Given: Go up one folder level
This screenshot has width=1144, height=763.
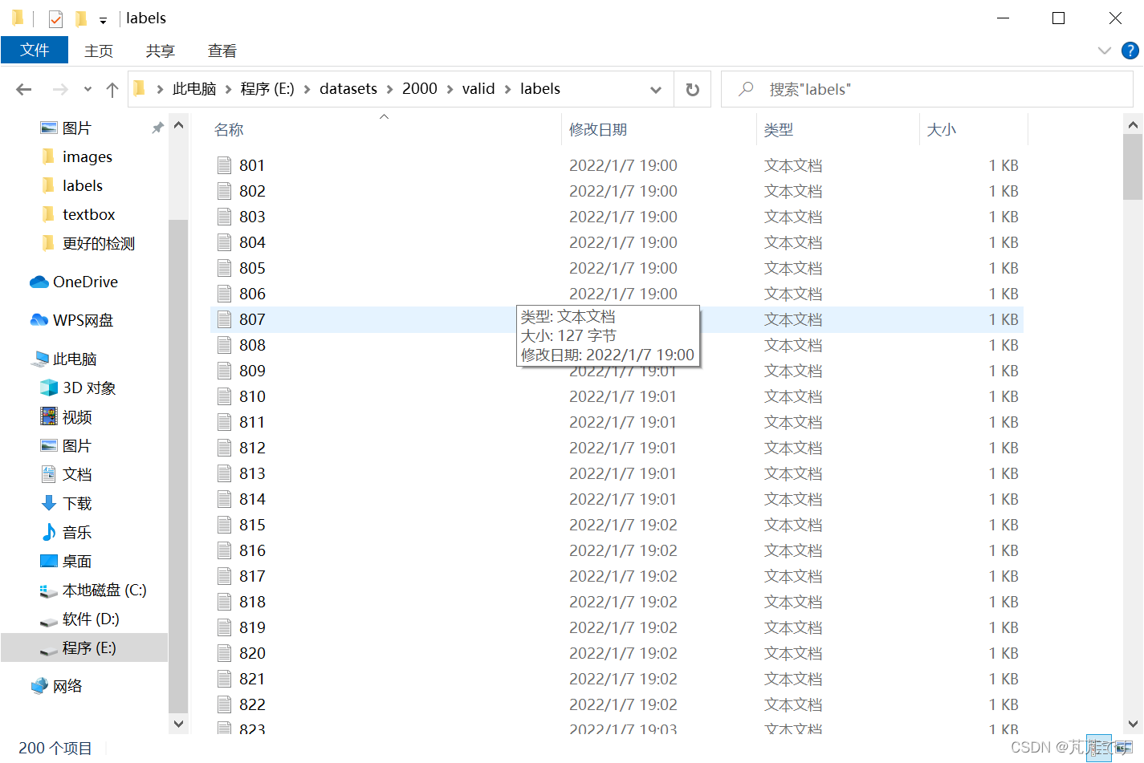Looking at the screenshot, I should click(112, 90).
